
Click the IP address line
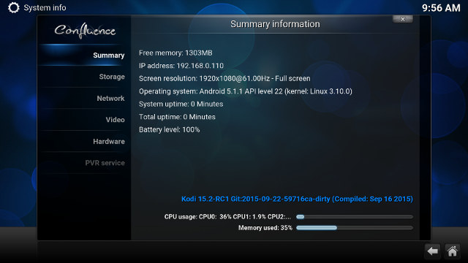181,66
